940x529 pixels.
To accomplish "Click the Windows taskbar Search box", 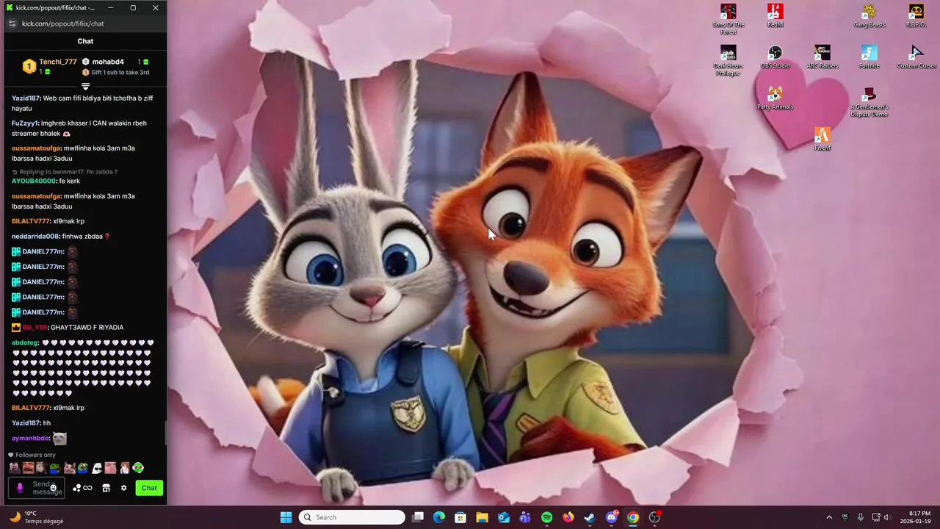I will pos(352,517).
